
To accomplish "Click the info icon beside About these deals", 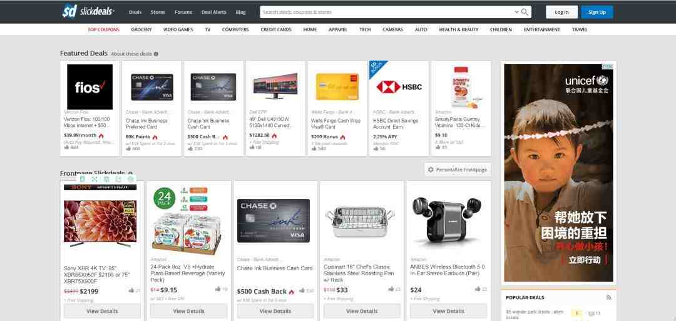I will tap(156, 54).
